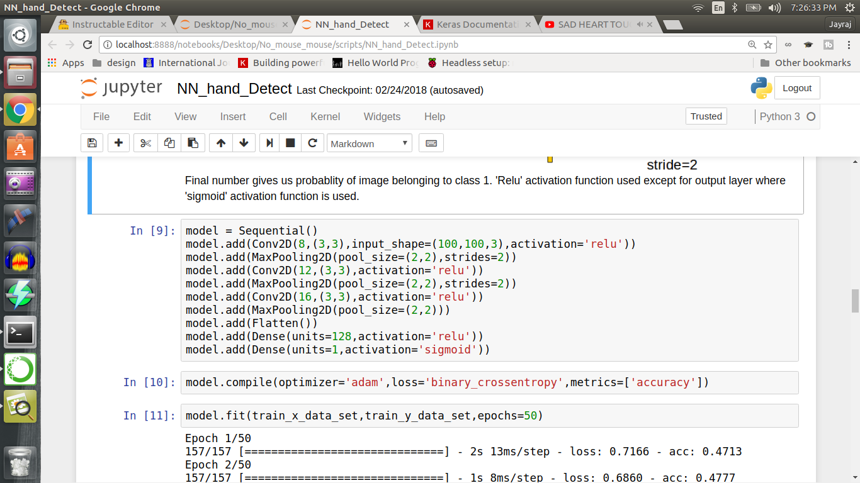Insert a cell below using plus icon
Screen dimensions: 860x483
tap(118, 143)
